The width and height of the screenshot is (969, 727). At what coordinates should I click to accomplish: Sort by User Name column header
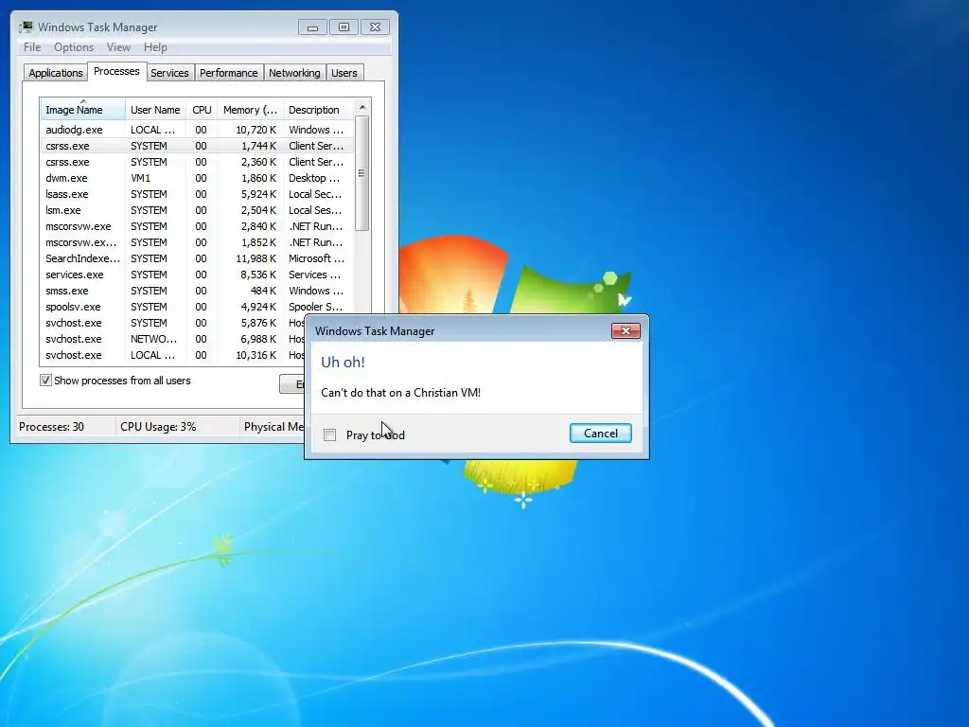point(156,110)
